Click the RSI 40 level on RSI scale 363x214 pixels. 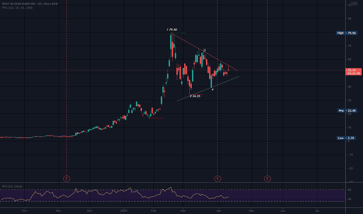(350, 199)
